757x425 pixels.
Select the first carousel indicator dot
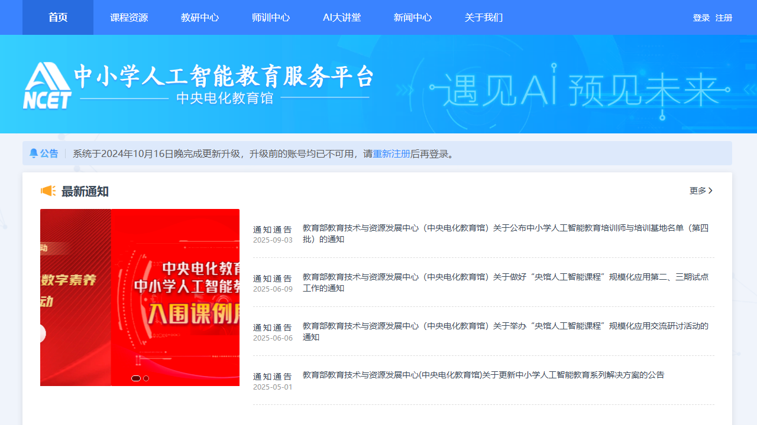click(136, 378)
